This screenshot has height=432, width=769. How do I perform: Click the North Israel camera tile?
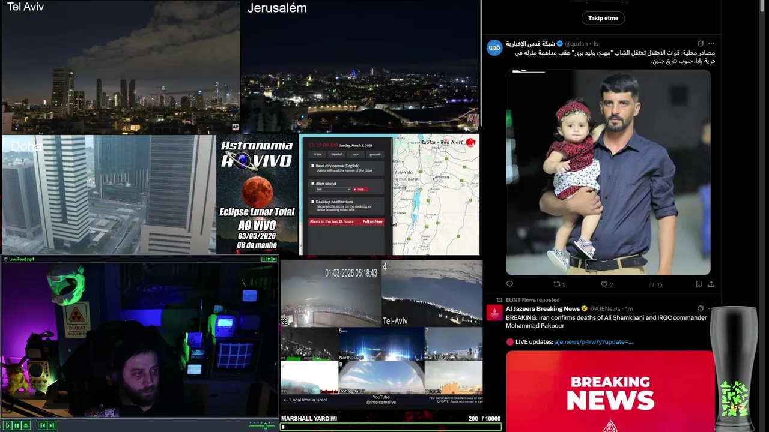[381, 344]
